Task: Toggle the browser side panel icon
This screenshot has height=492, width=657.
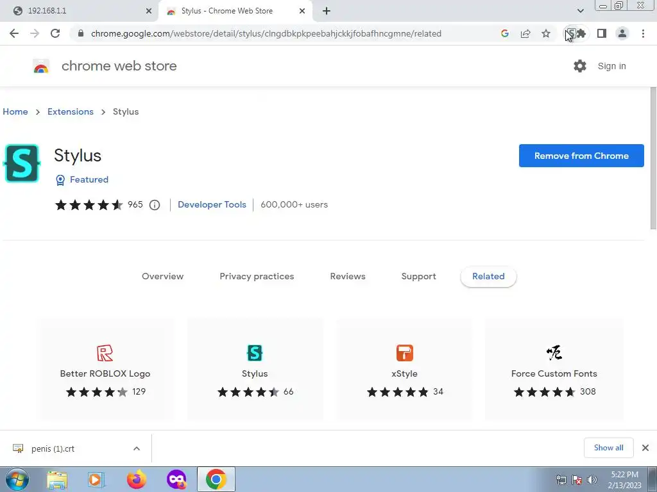Action: pyautogui.click(x=602, y=33)
